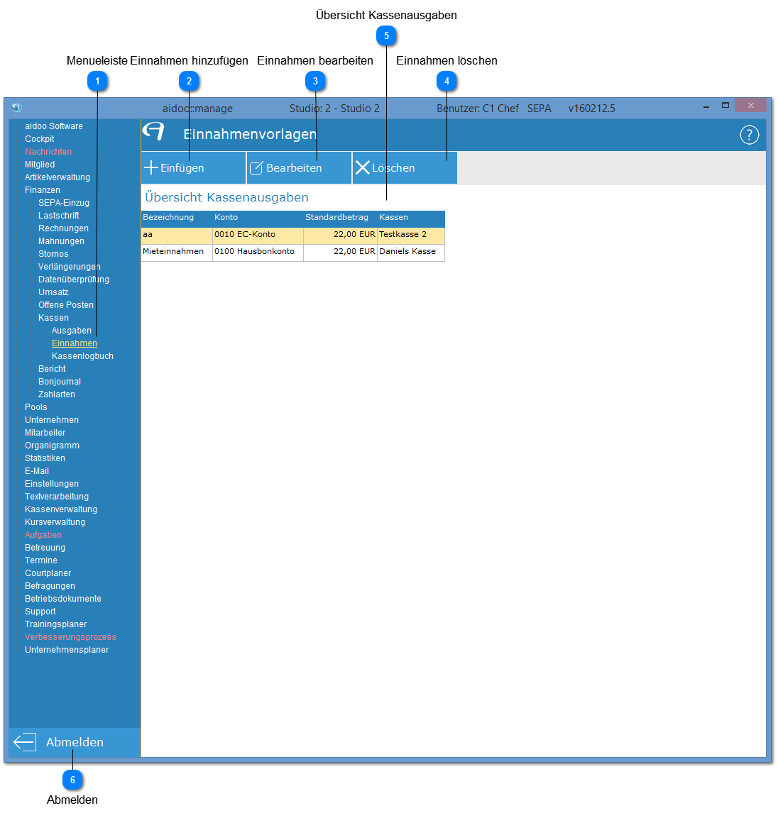Open Unternehmen in sidebar
Viewport: 778px width, 818px height.
click(x=52, y=420)
